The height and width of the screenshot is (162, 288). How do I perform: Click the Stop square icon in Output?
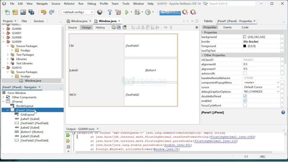point(68,147)
